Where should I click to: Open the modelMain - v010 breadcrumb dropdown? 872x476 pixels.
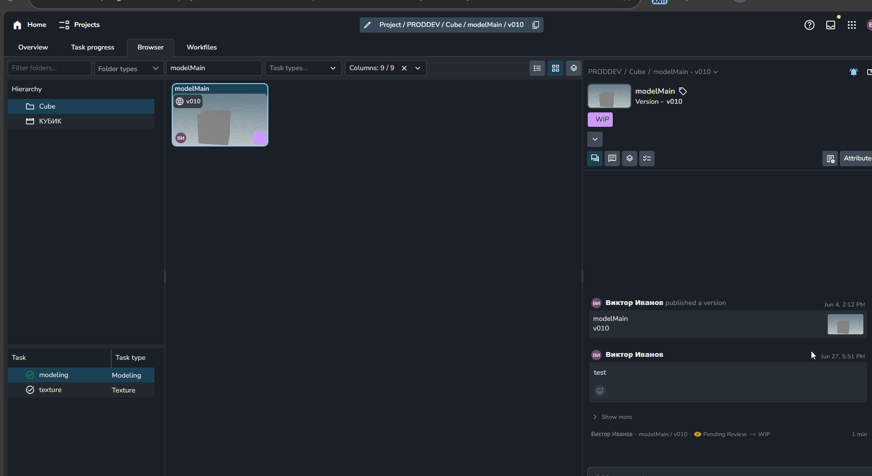tap(685, 72)
